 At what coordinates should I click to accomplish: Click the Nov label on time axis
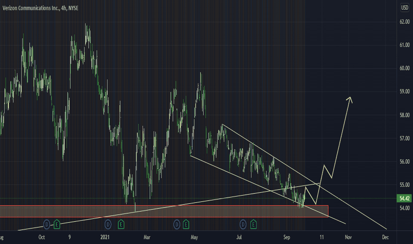tap(348, 237)
